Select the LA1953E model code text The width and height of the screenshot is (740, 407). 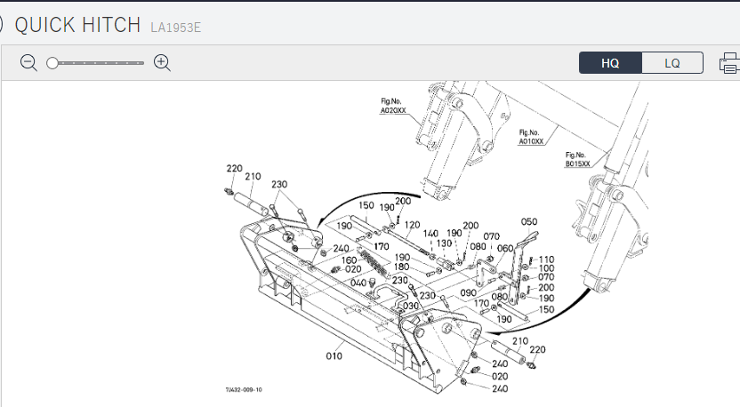tap(175, 27)
